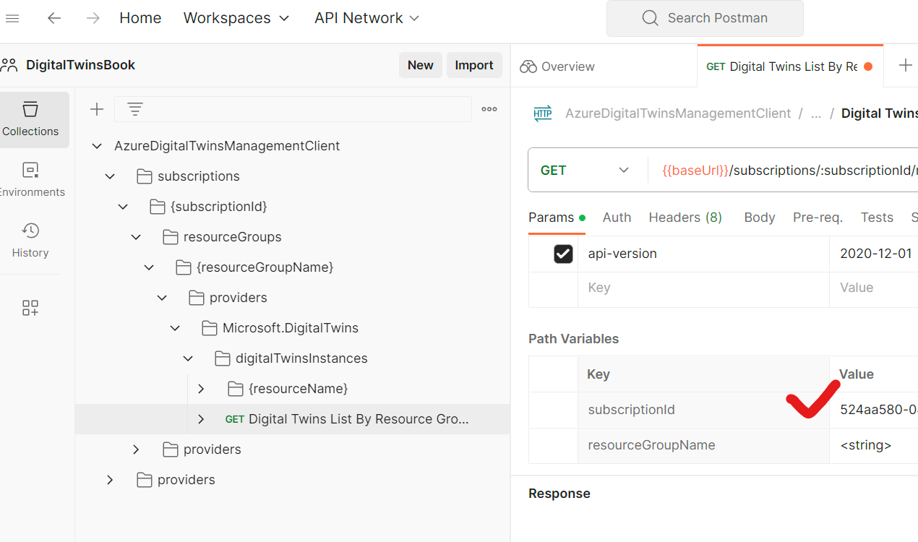Collapse the Microsoft.DigitalTwins folder chevron
The height and width of the screenshot is (542, 918).
point(175,328)
